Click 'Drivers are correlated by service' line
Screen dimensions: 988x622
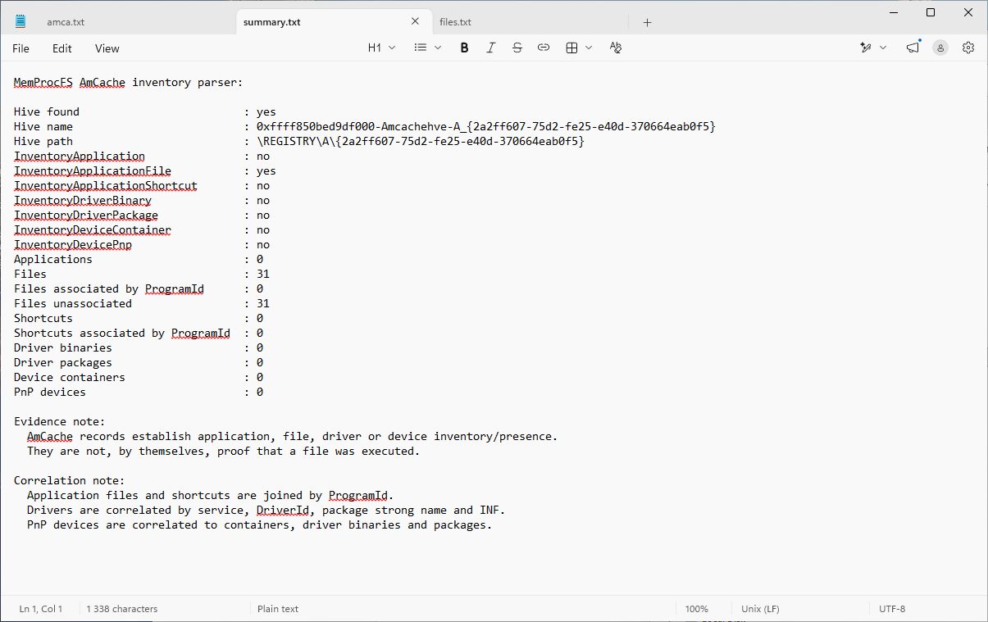(x=266, y=510)
